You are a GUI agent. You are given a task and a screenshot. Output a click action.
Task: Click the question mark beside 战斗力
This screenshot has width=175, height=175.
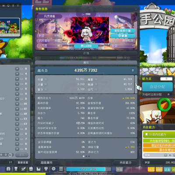pos(133,70)
